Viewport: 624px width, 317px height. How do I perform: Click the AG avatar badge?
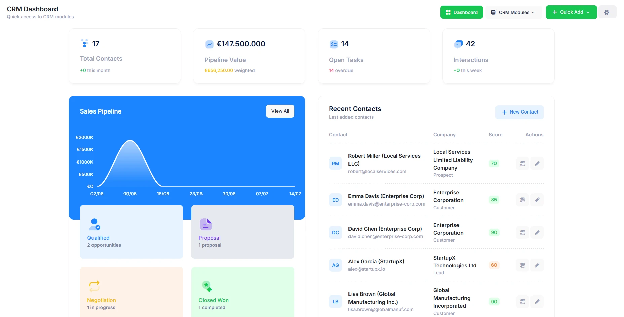[x=335, y=265]
